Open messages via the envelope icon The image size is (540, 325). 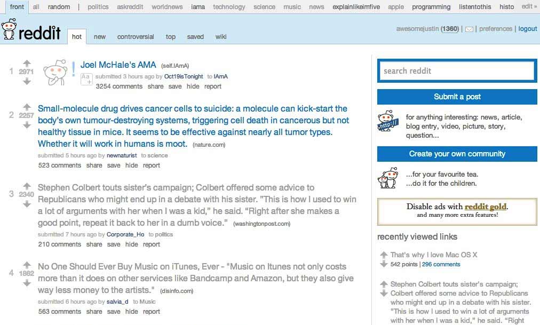468,29
